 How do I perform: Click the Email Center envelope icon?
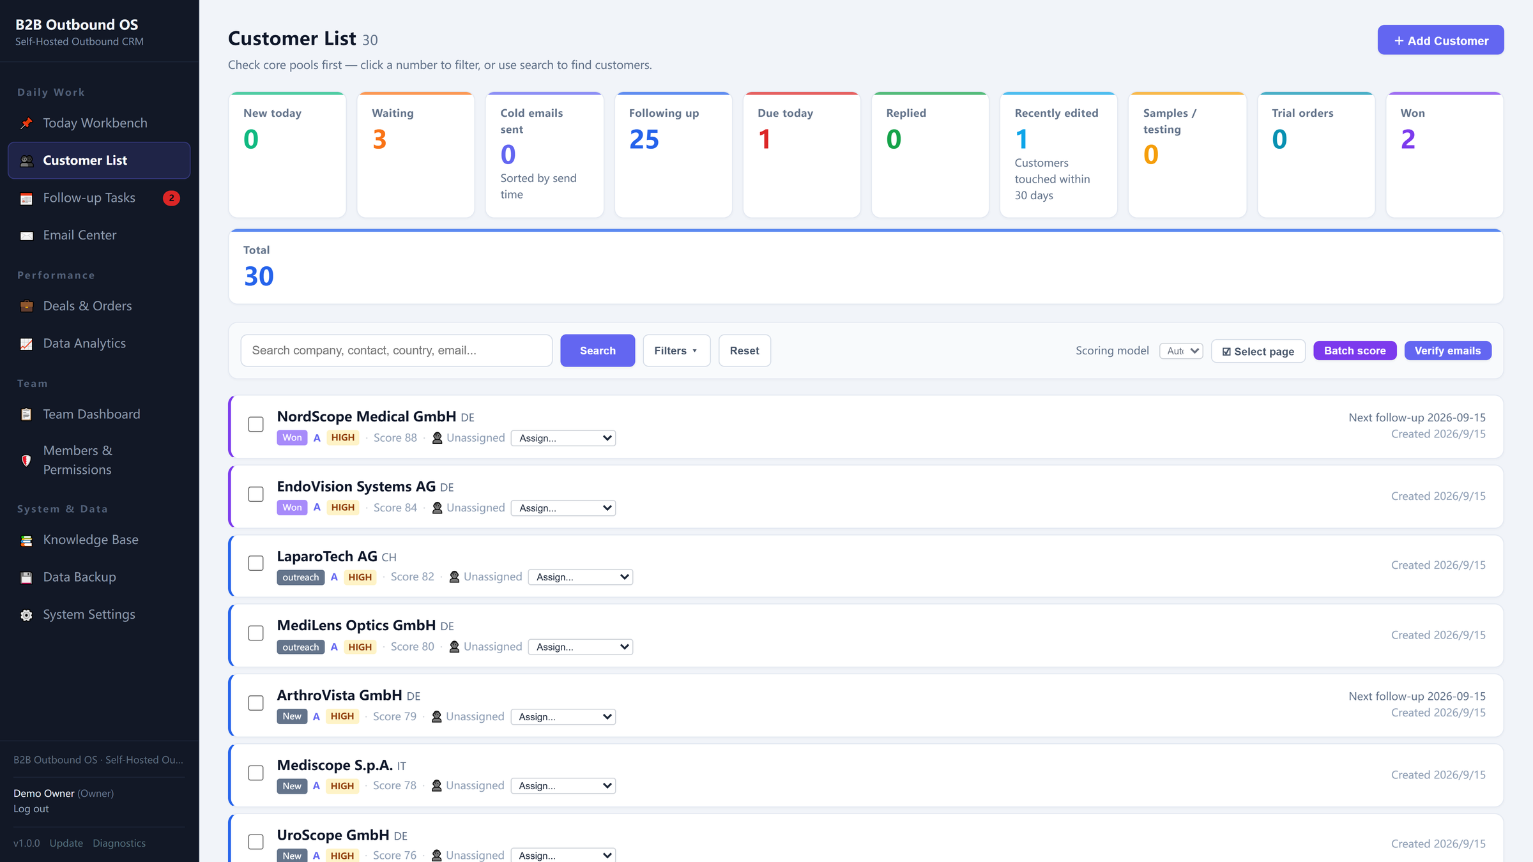(x=26, y=236)
